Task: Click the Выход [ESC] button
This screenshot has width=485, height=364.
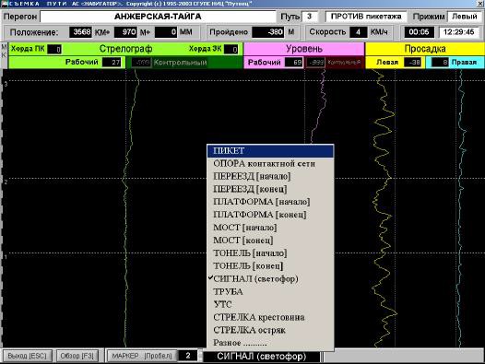Action: 27,356
